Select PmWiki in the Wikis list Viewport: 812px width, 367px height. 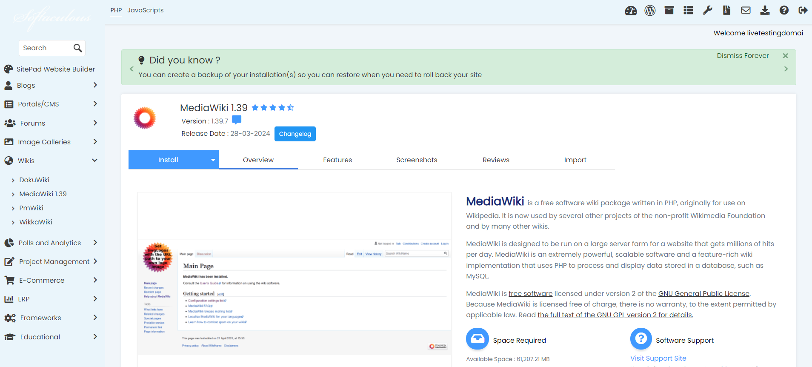[31, 208]
